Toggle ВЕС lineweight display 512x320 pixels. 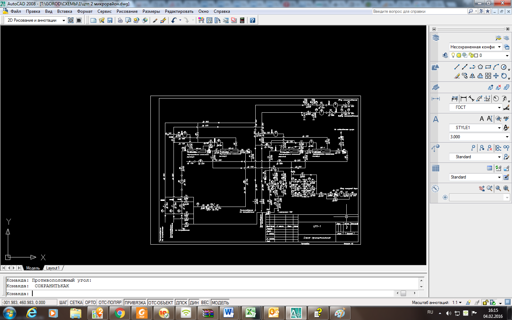coord(205,303)
